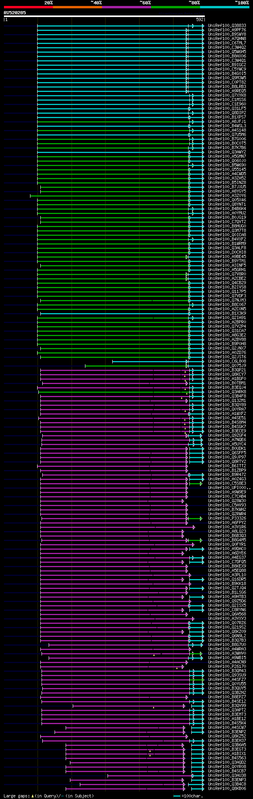The height and width of the screenshot is (799, 253).
Task: Click the UniRef100_A9BE45 label
Action: click(x=227, y=257)
